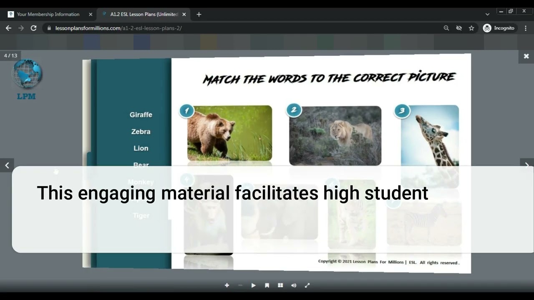Click the copyright notice text
534x300 pixels.
tap(388, 262)
